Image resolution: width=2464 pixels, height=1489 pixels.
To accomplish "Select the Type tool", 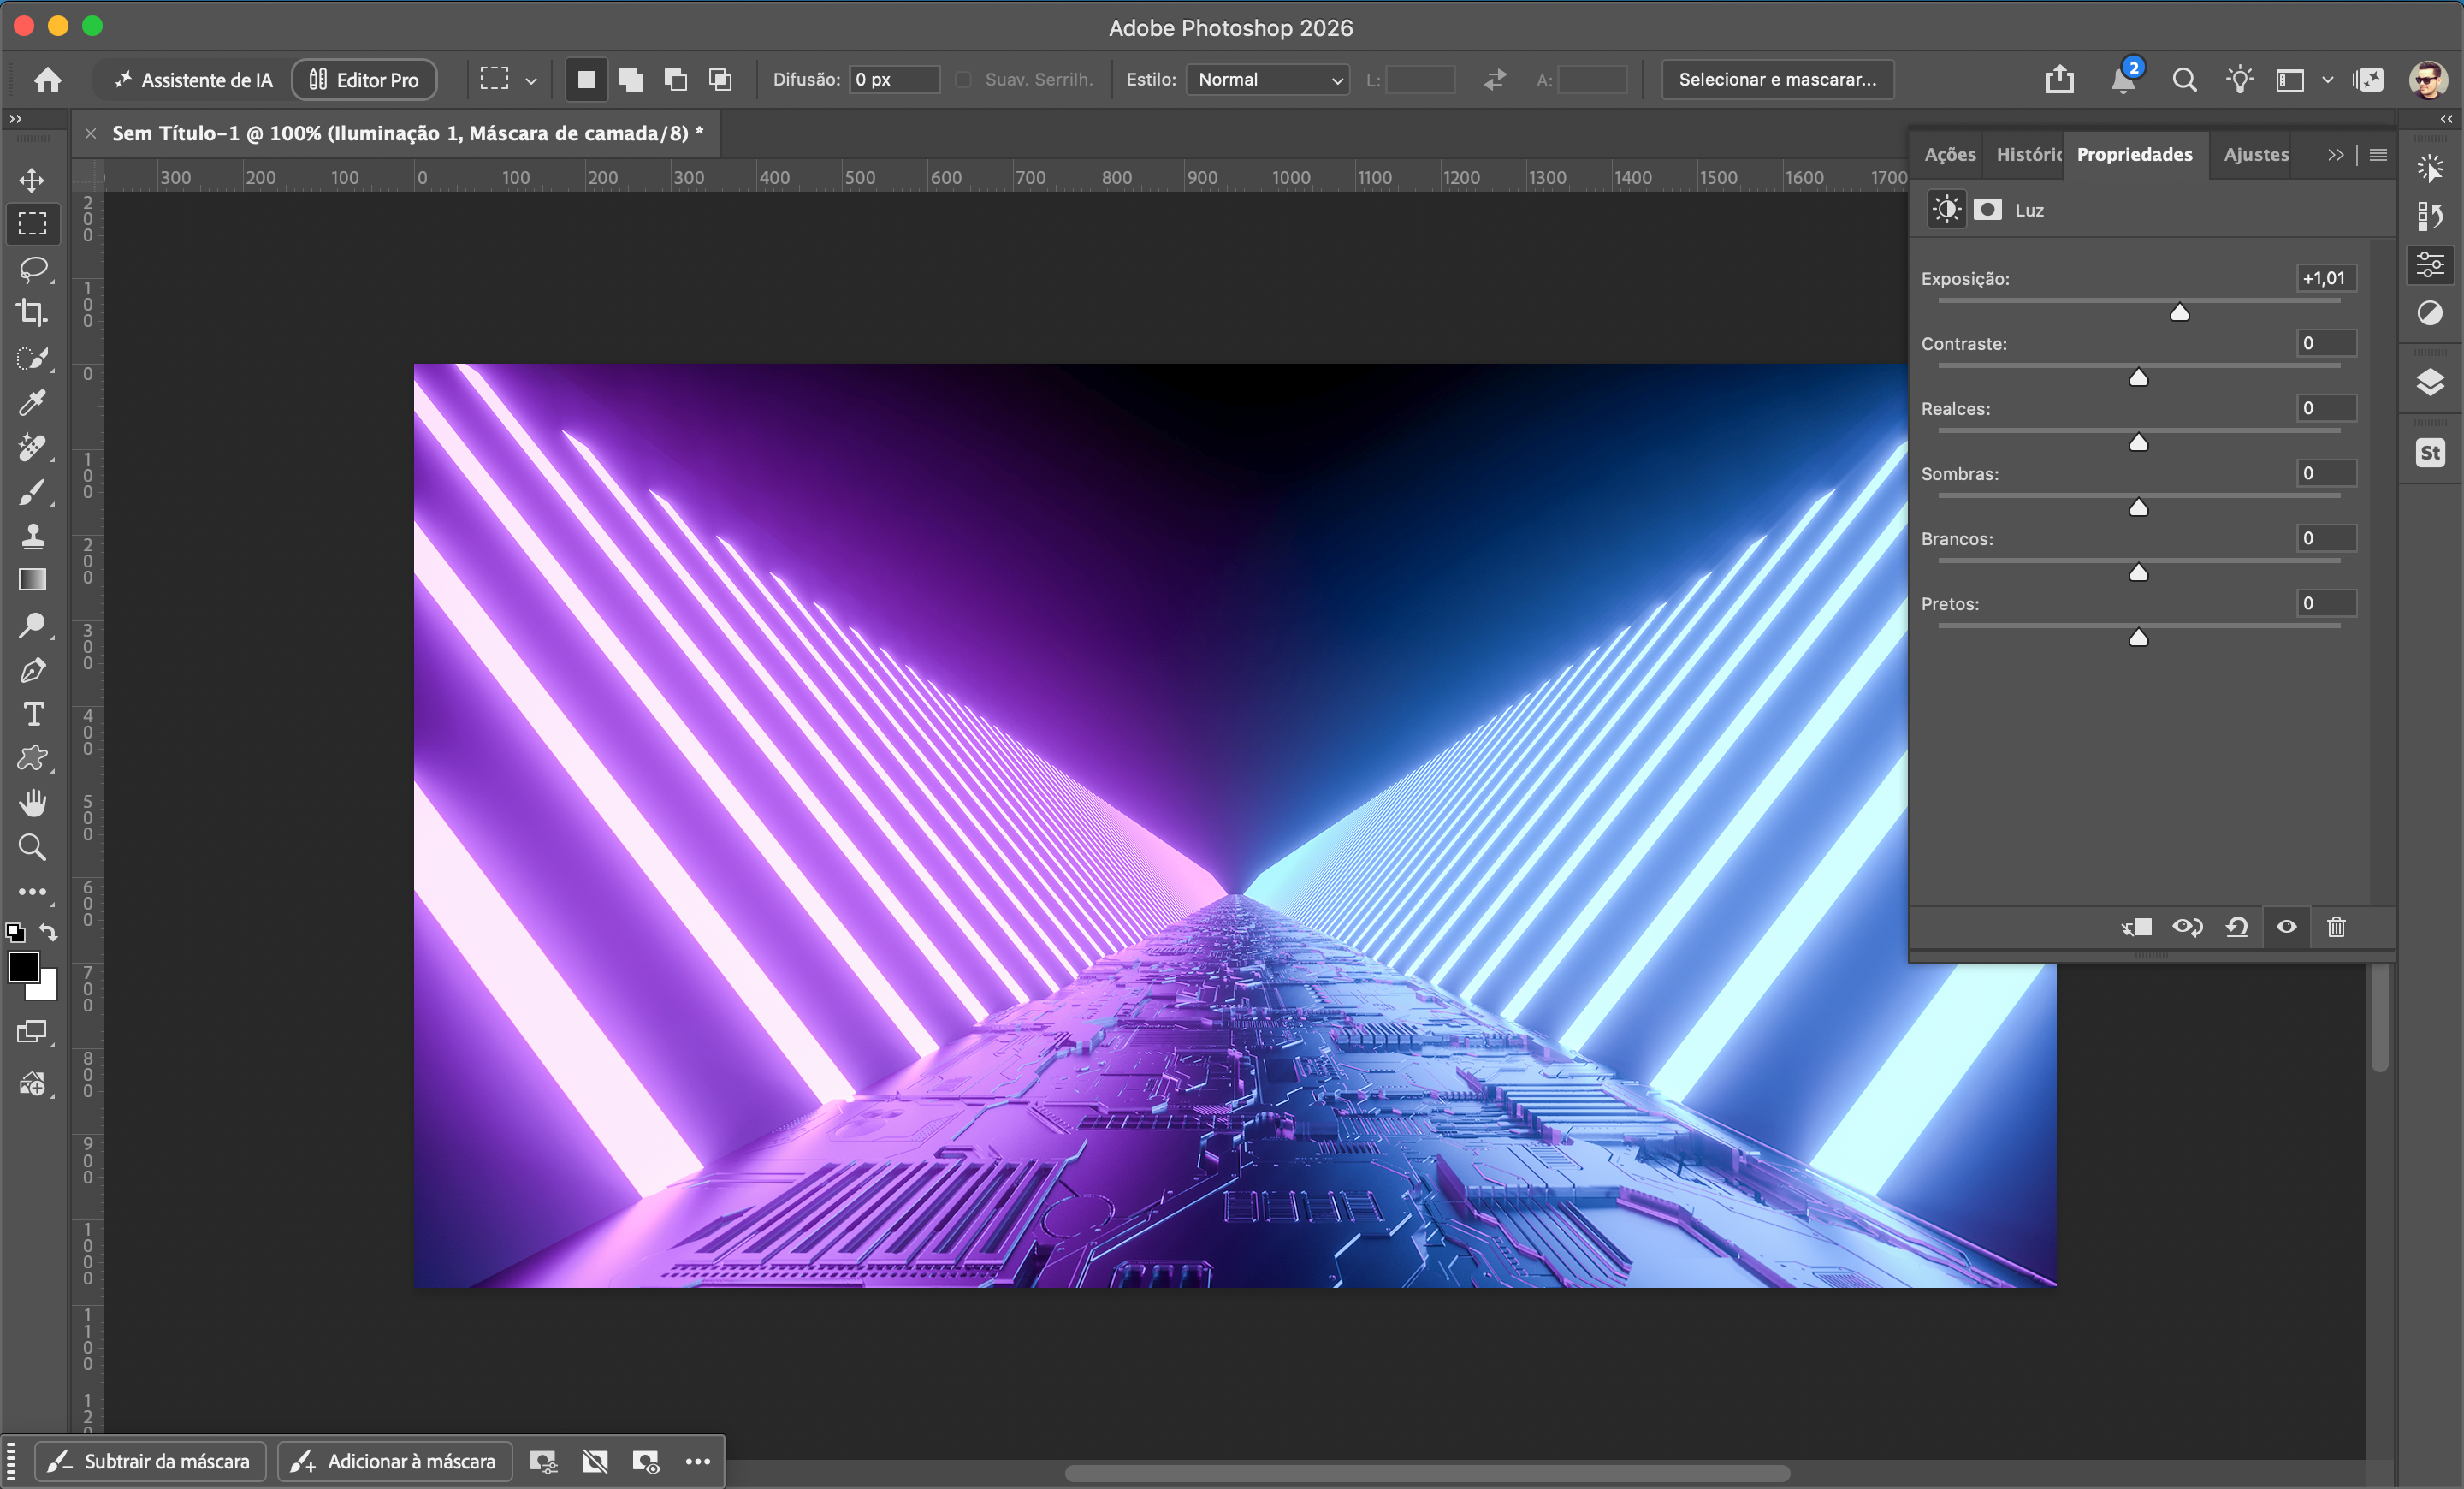I will click(32, 714).
